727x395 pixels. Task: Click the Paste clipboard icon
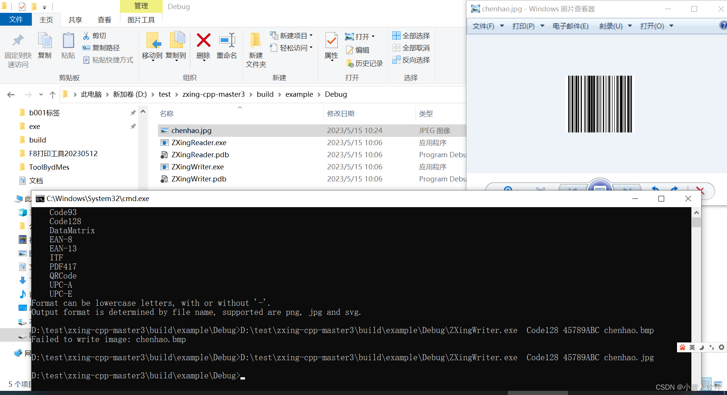coord(68,41)
